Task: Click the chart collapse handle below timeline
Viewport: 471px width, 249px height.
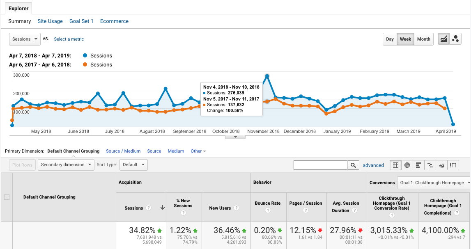Action: pos(235,137)
